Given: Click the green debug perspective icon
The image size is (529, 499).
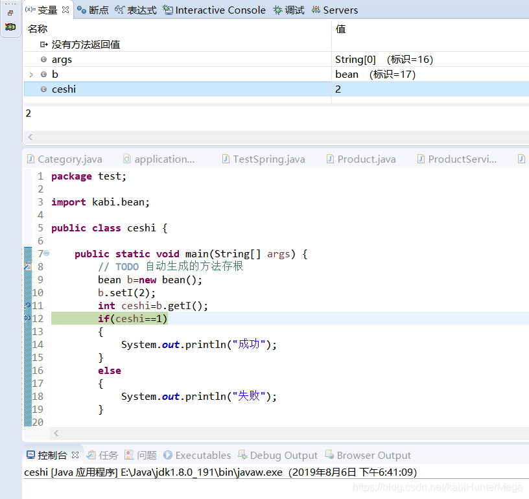Looking at the screenshot, I should (x=10, y=27).
